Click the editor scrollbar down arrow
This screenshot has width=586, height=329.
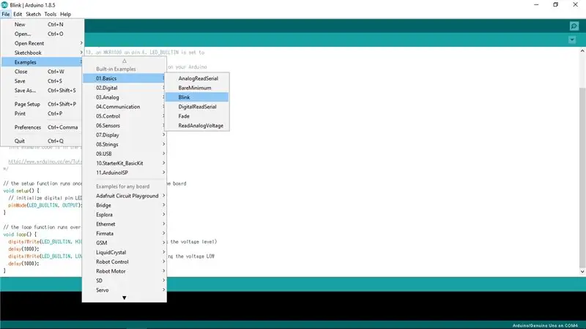tap(582, 272)
